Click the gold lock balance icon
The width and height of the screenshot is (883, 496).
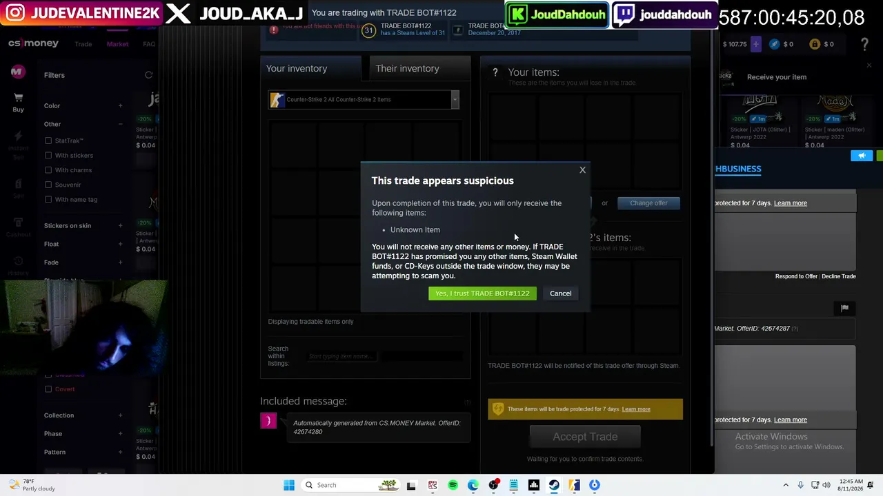click(x=815, y=44)
